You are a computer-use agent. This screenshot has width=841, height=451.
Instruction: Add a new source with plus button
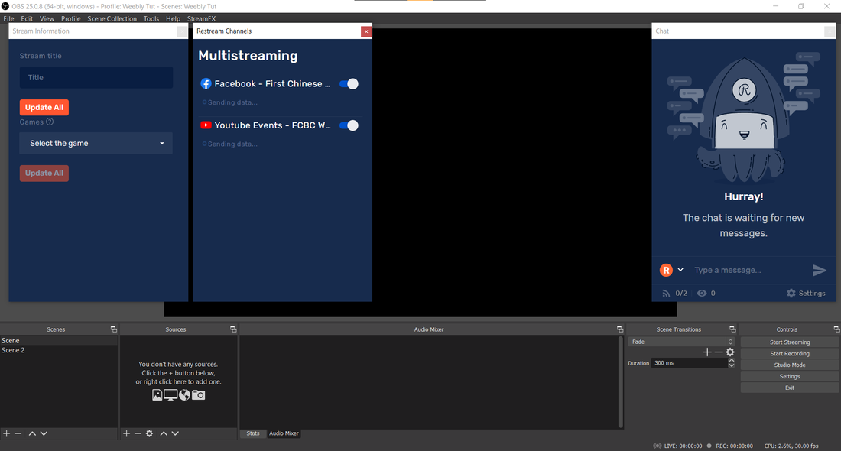click(127, 433)
